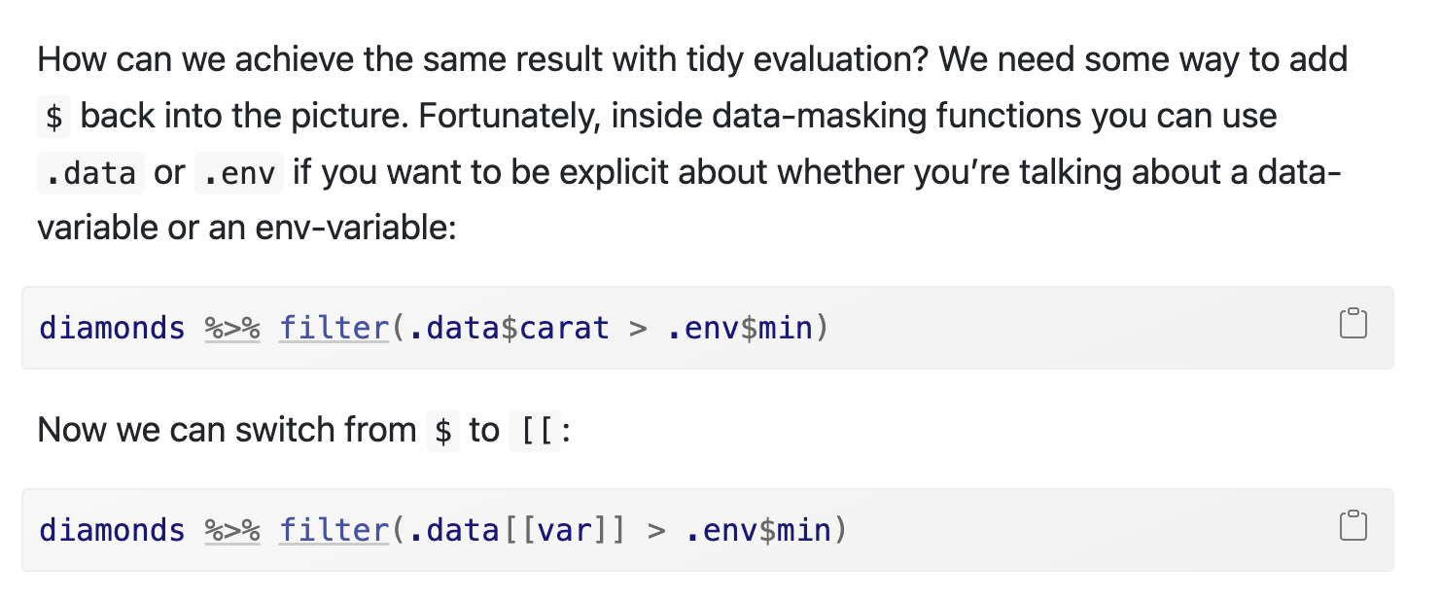The width and height of the screenshot is (1441, 601).
Task: Click the %>% pipe link in the first code block
Action: [x=232, y=328]
